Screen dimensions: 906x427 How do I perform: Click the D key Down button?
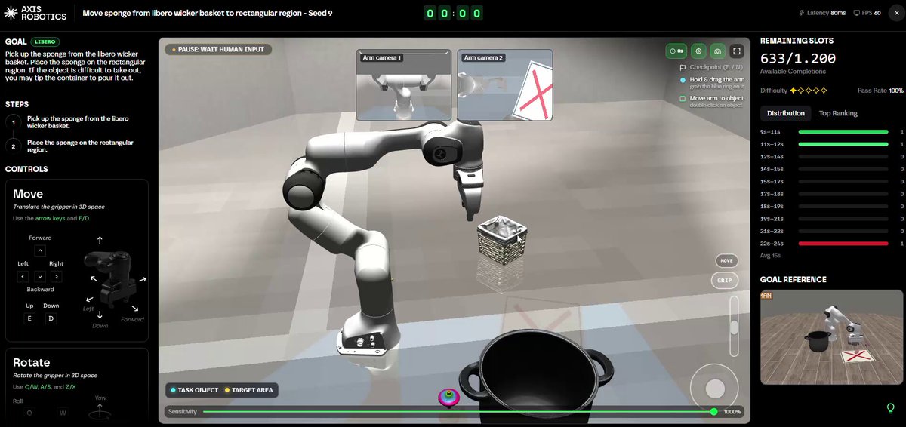(51, 318)
